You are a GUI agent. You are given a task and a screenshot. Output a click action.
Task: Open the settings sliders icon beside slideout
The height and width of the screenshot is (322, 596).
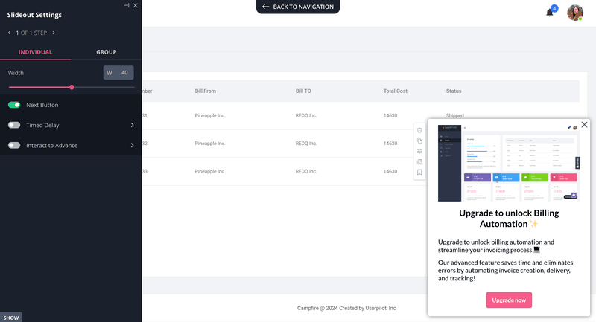point(419,151)
